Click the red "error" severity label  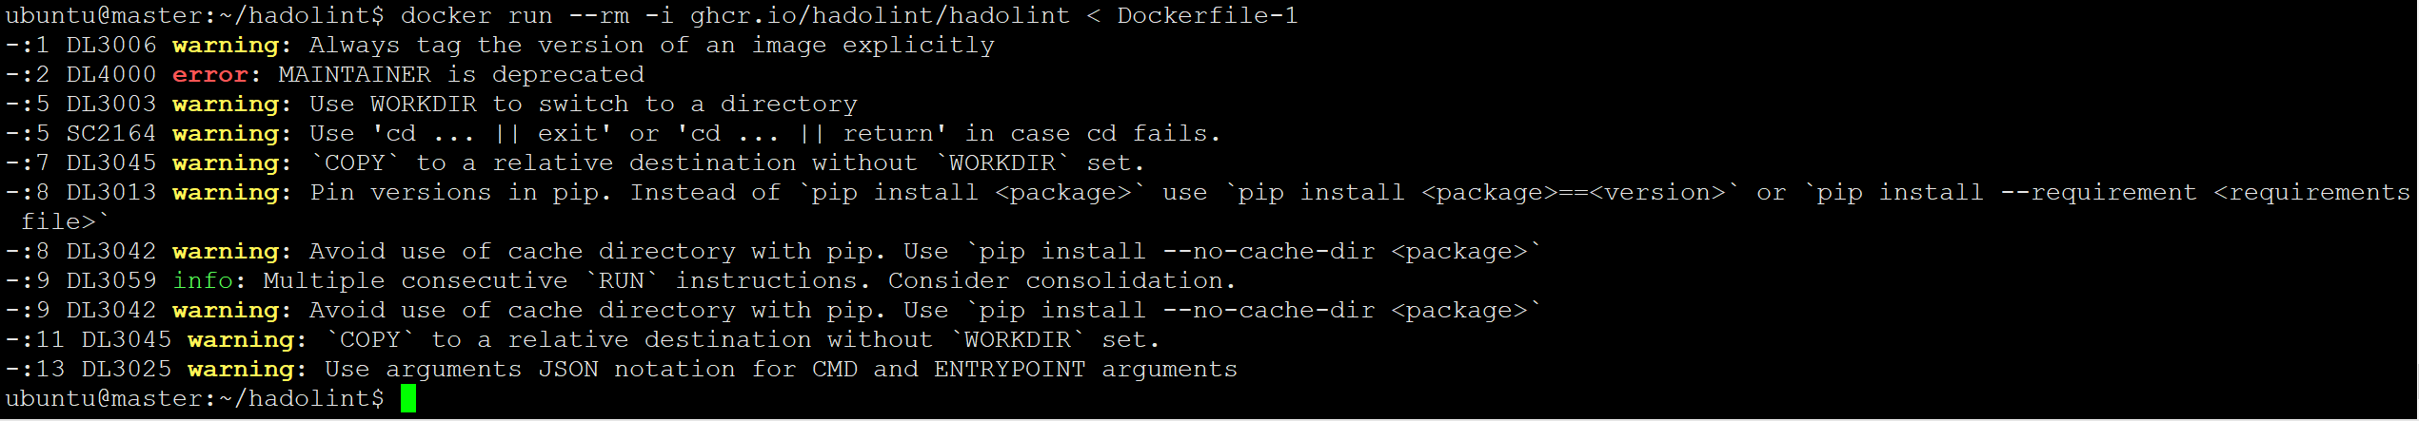coord(209,74)
